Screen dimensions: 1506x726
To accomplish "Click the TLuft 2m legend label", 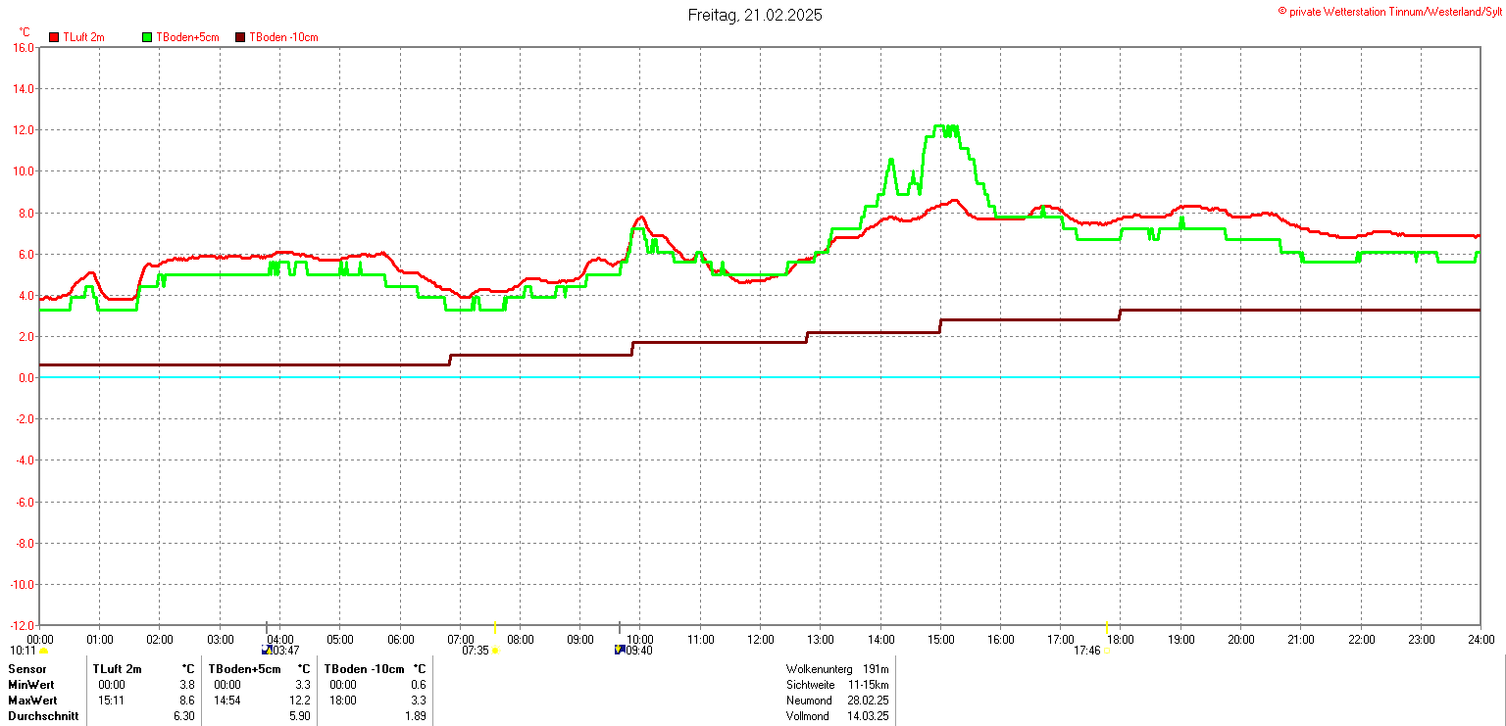I will (x=83, y=37).
